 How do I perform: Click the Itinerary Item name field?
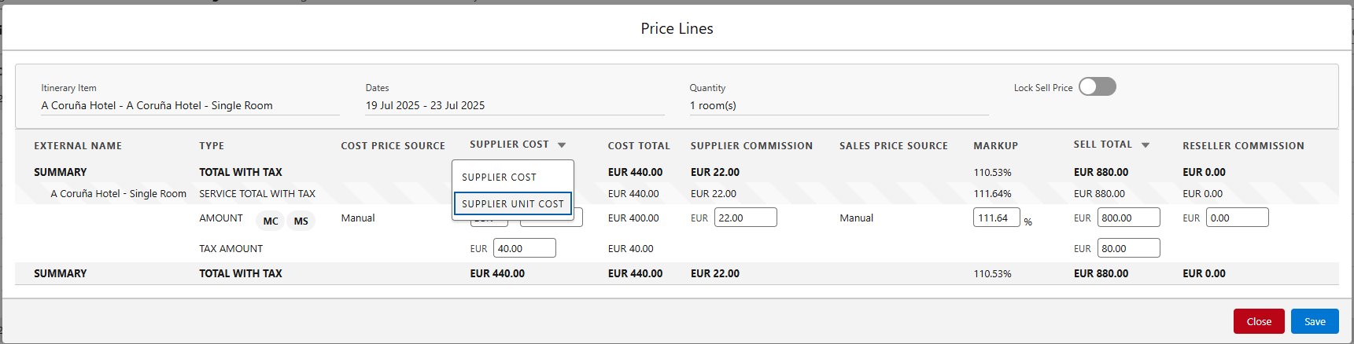[x=157, y=105]
